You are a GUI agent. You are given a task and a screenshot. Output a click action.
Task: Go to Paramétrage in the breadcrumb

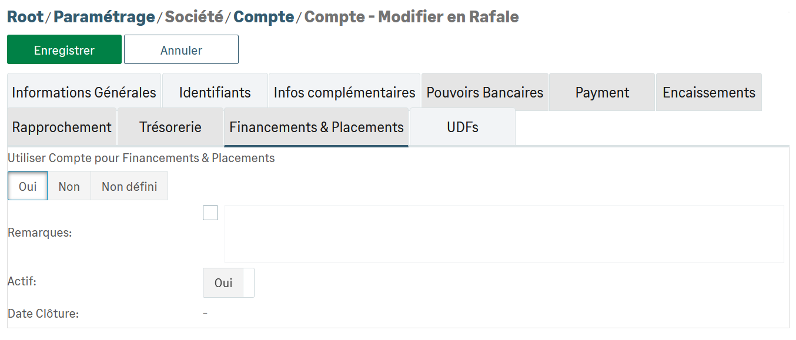[x=104, y=16]
